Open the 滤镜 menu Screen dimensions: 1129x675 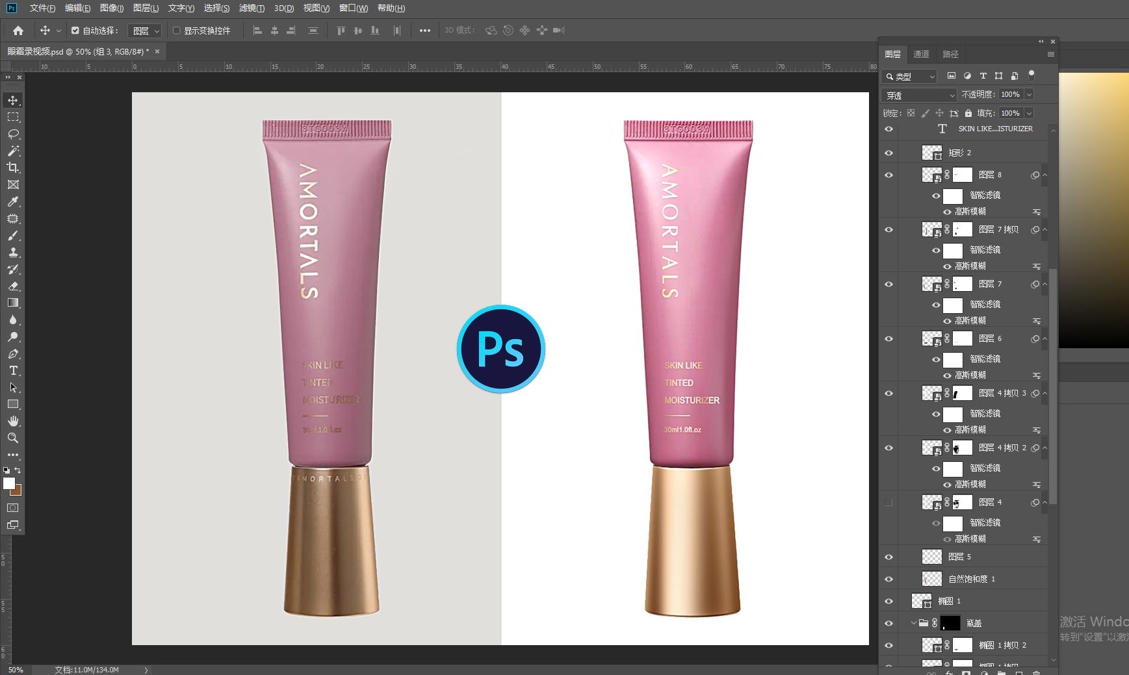[x=252, y=8]
